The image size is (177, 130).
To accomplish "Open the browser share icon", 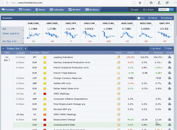I will coord(167,3).
